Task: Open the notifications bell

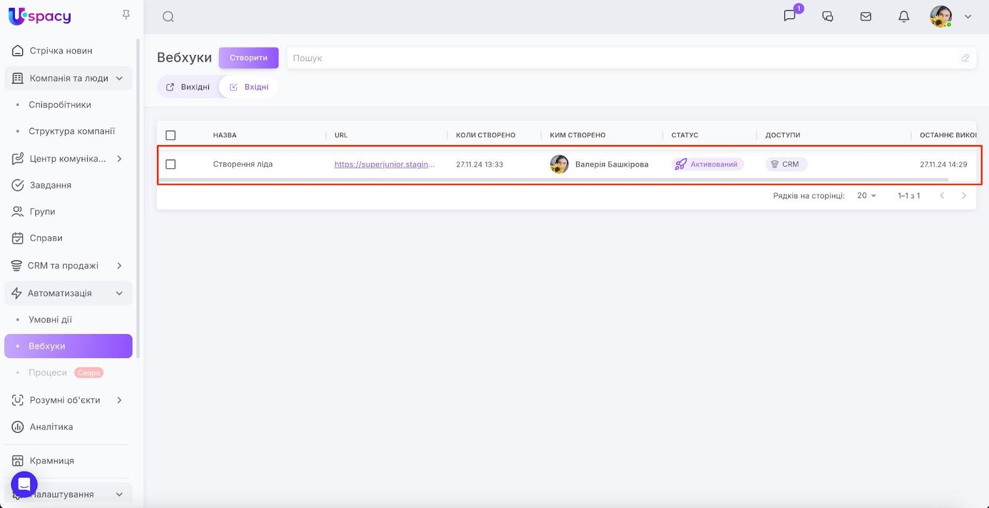Action: (904, 17)
